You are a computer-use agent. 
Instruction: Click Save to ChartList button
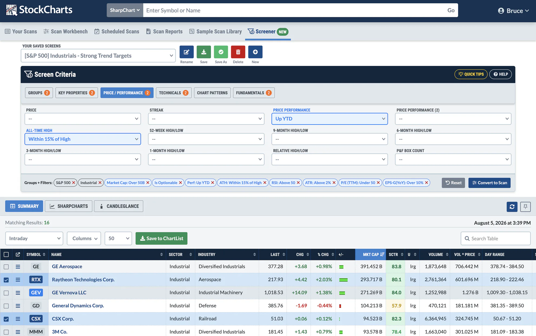(x=161, y=238)
